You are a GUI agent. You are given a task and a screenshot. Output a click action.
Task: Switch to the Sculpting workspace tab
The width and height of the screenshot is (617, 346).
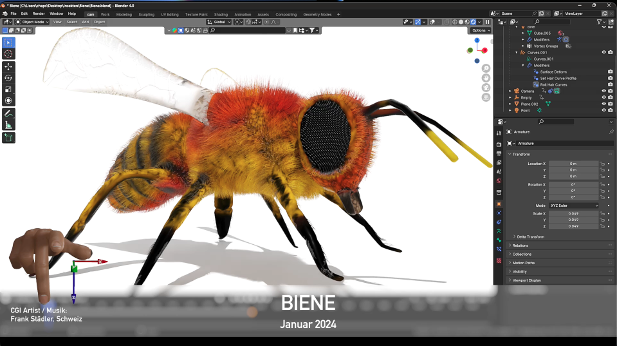coord(146,14)
